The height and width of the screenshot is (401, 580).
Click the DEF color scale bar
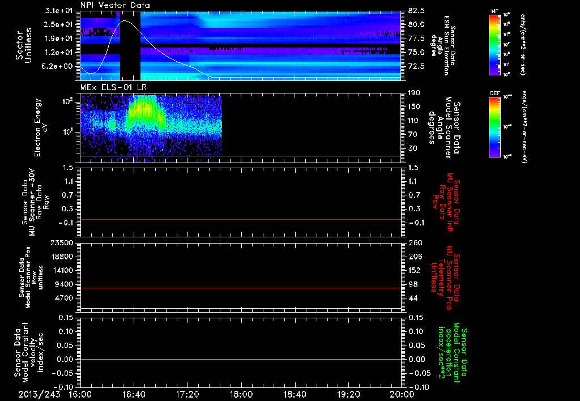(x=494, y=127)
